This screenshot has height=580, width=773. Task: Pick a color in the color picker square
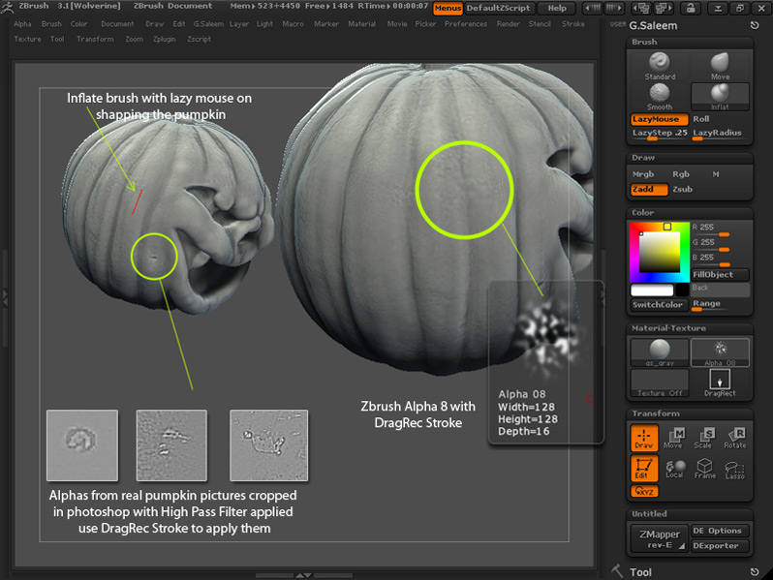point(660,251)
